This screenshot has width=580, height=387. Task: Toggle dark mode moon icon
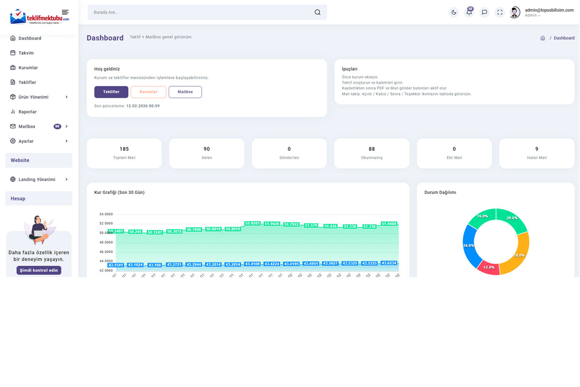point(453,13)
